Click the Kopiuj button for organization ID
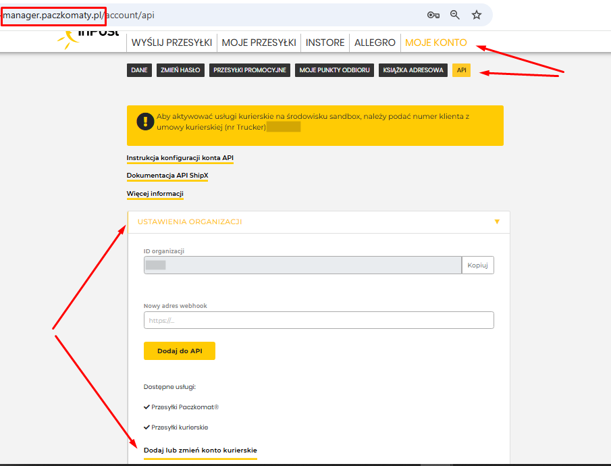 point(478,265)
